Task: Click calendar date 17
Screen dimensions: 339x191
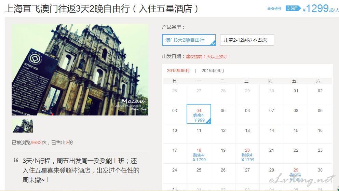Action: (x=175, y=150)
